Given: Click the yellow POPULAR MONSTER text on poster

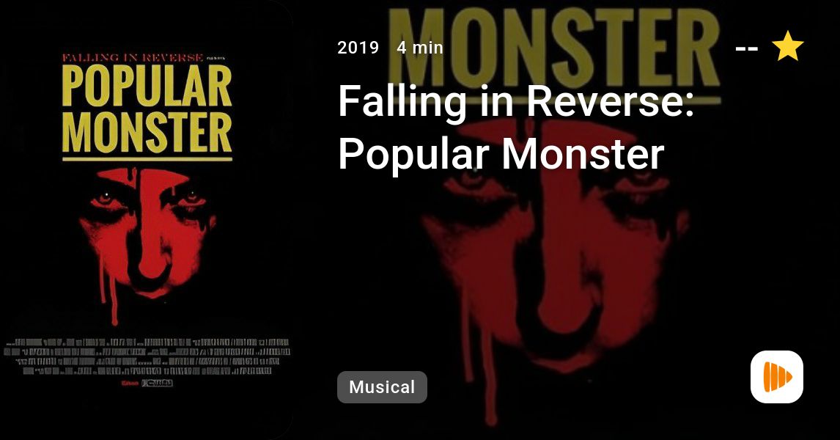Looking at the screenshot, I should pos(147,109).
